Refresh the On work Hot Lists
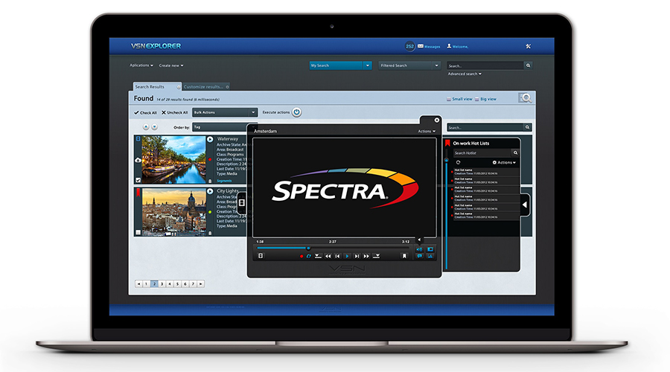The height and width of the screenshot is (372, 670). coord(458,163)
